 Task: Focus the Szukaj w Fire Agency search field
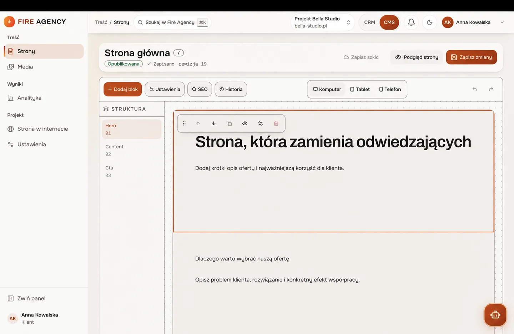click(172, 22)
